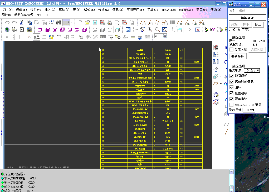Viewport: 269px width, 192px height.
Task: Click the 选择区域 button
Action: [257, 50]
